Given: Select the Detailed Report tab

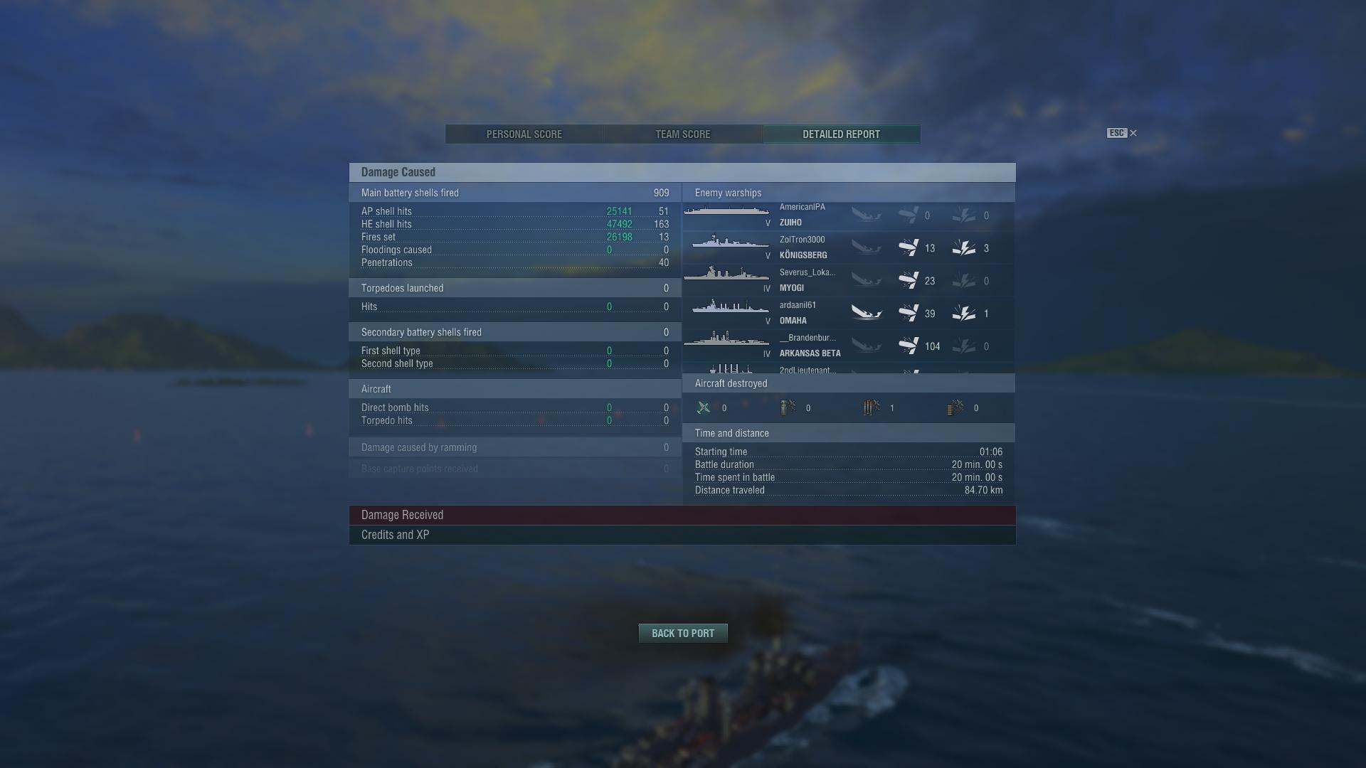Looking at the screenshot, I should click(x=842, y=134).
